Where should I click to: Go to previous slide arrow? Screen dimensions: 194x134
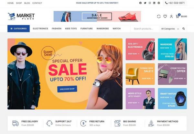[11, 74]
